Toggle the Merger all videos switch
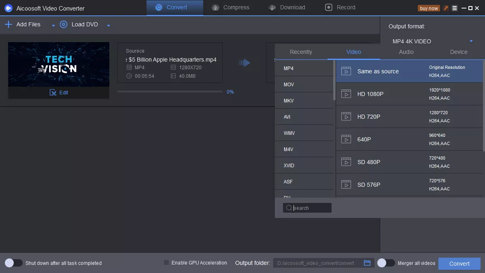Viewport: 485px width, 273px height. (386, 263)
